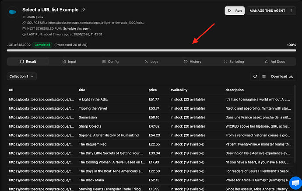The height and width of the screenshot is (191, 302).
Task: Click the JOB #6184092 label
Action: 19,45
